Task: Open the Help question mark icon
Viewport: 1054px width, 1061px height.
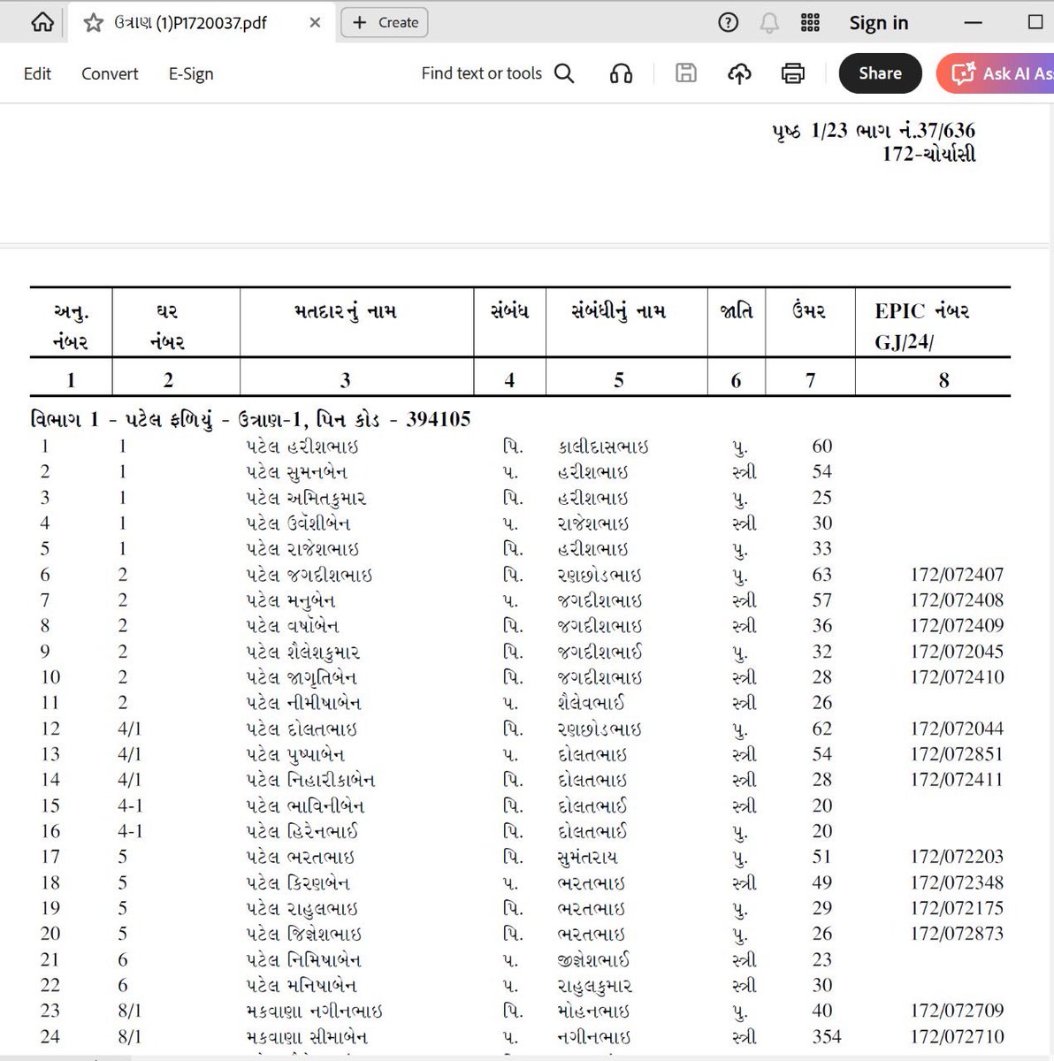Action: tap(728, 23)
